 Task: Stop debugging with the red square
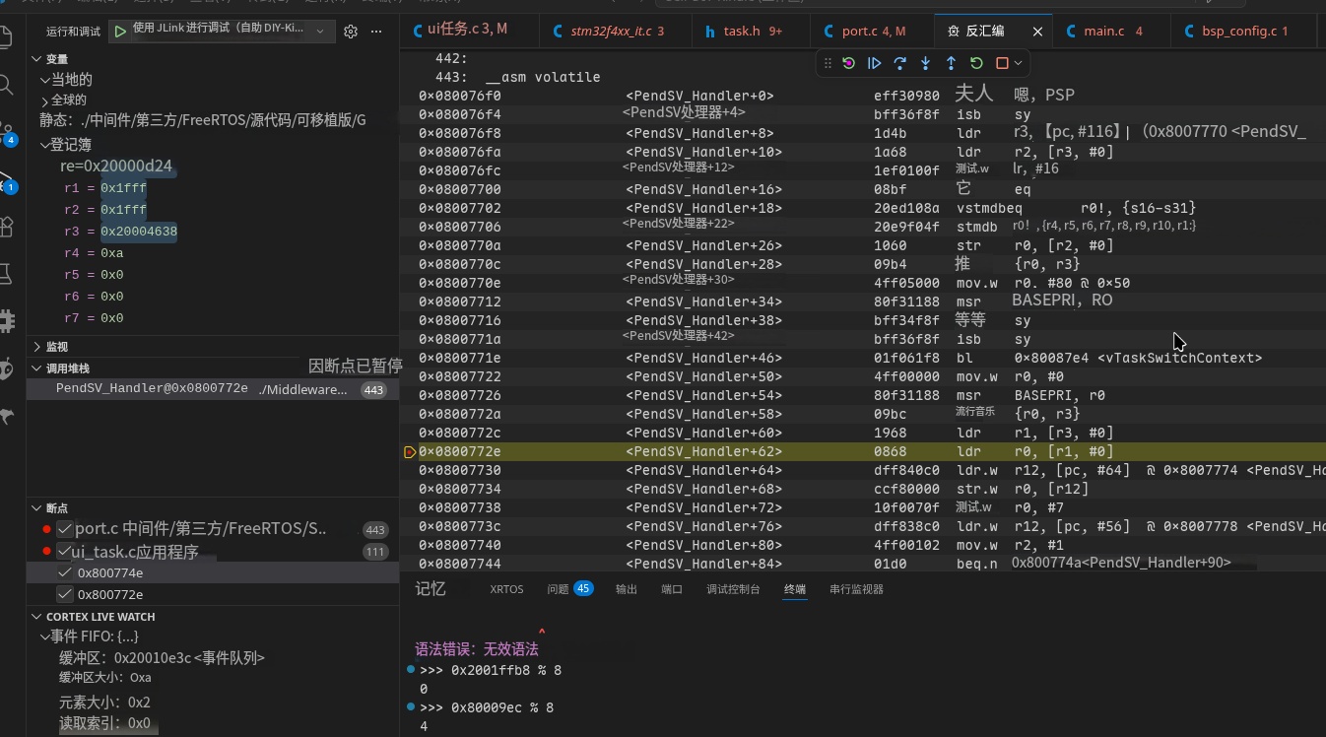[1002, 63]
